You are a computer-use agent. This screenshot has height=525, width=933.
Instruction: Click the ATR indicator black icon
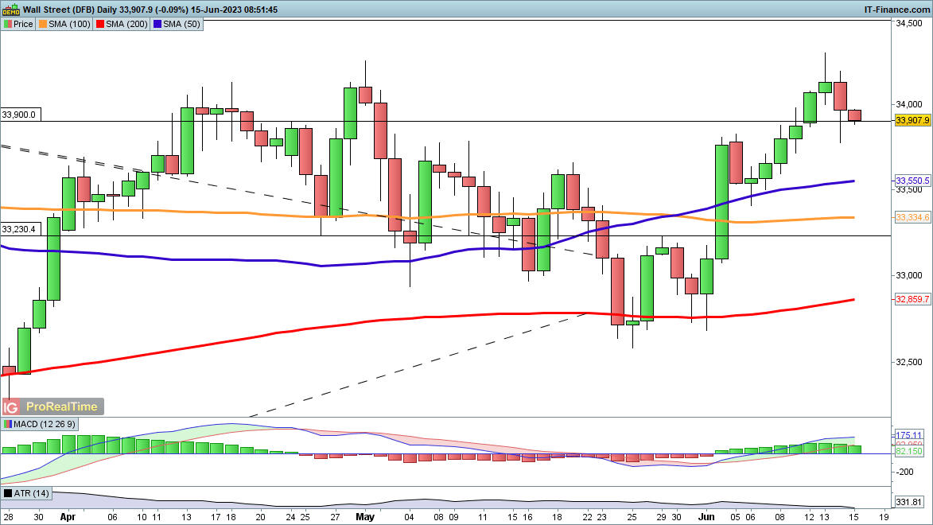point(8,493)
